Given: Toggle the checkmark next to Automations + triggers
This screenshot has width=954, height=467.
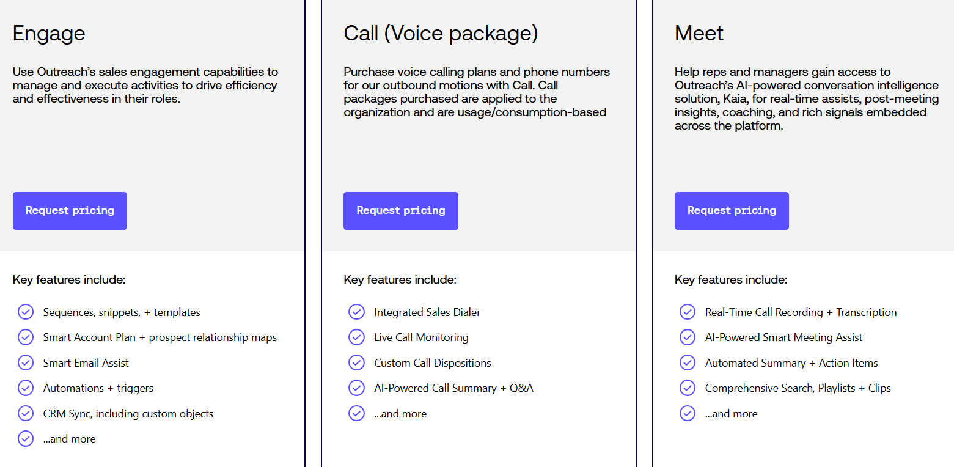Looking at the screenshot, I should (x=26, y=388).
